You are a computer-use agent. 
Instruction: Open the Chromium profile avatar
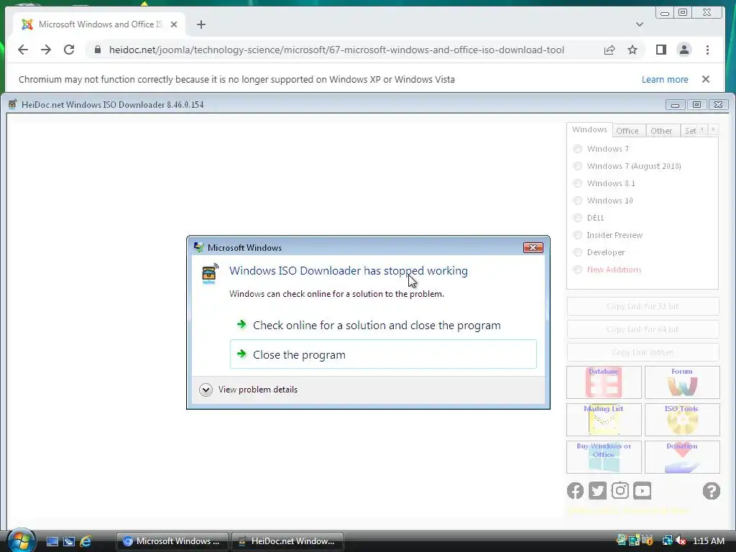[x=684, y=50]
